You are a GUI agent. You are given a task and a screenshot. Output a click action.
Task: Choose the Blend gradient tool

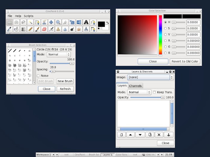(x=23, y=29)
